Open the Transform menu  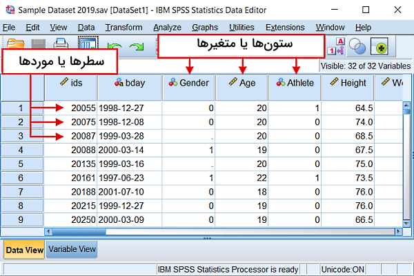click(x=124, y=28)
